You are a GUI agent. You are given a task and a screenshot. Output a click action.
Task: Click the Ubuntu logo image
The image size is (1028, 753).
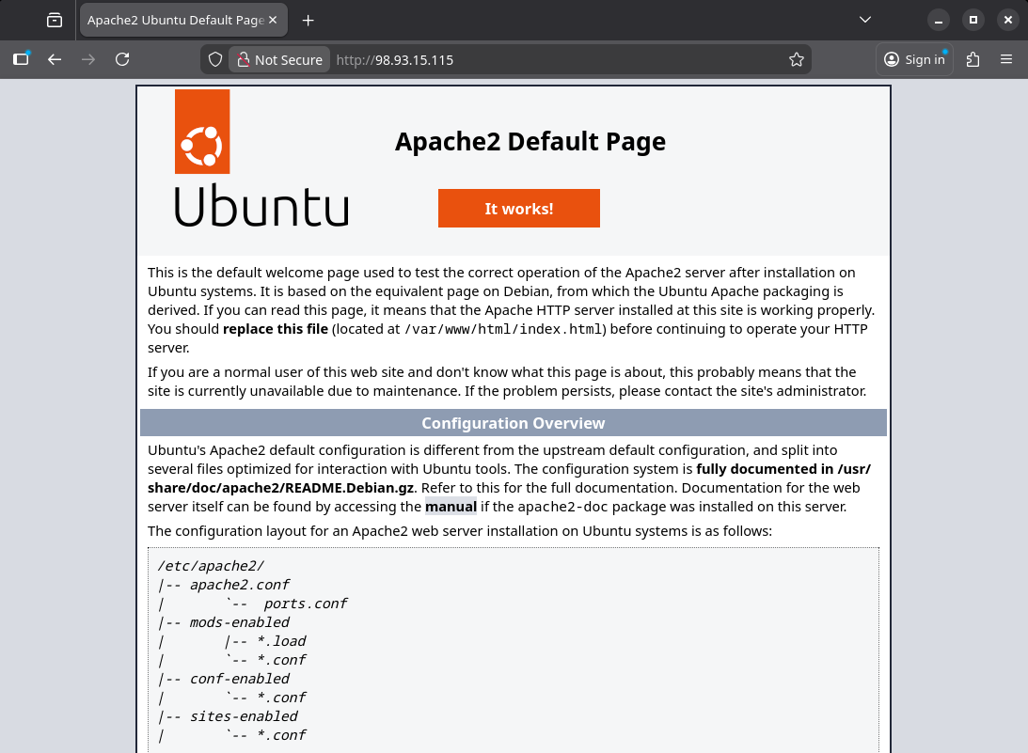pos(261,160)
